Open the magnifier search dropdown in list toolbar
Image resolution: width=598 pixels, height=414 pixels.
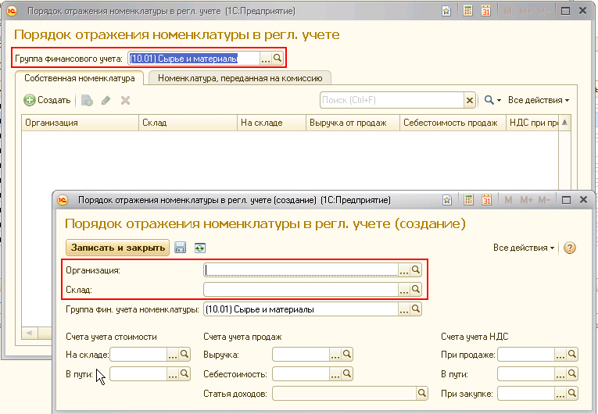click(492, 100)
